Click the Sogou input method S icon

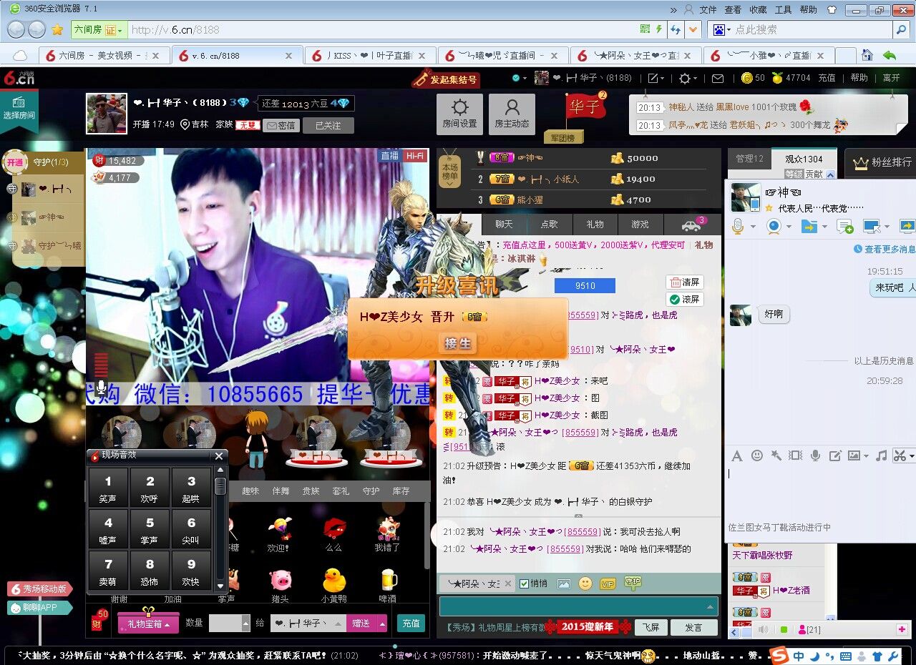[x=779, y=655]
